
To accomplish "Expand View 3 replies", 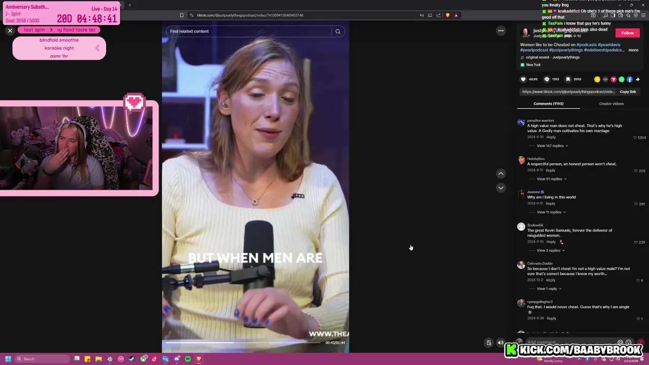I will click(550, 250).
